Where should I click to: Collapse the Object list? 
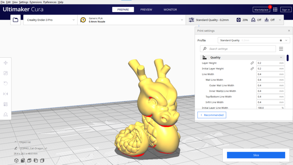pyautogui.click(x=15, y=142)
